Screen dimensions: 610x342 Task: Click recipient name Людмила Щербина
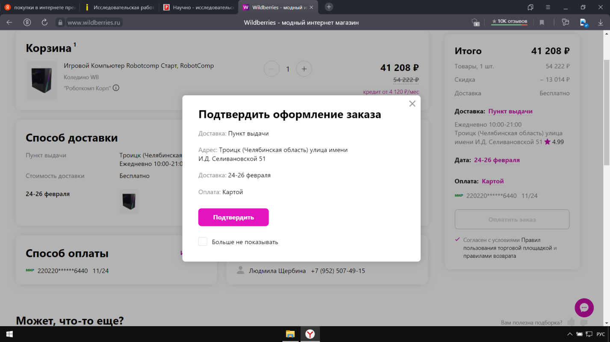click(277, 271)
